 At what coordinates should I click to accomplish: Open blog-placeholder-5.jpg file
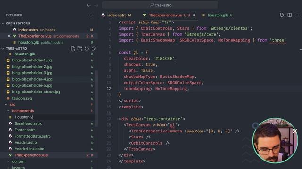point(48,85)
